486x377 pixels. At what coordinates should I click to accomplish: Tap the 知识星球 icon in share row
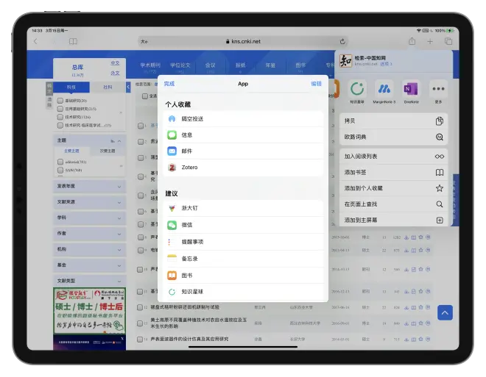tap(357, 89)
